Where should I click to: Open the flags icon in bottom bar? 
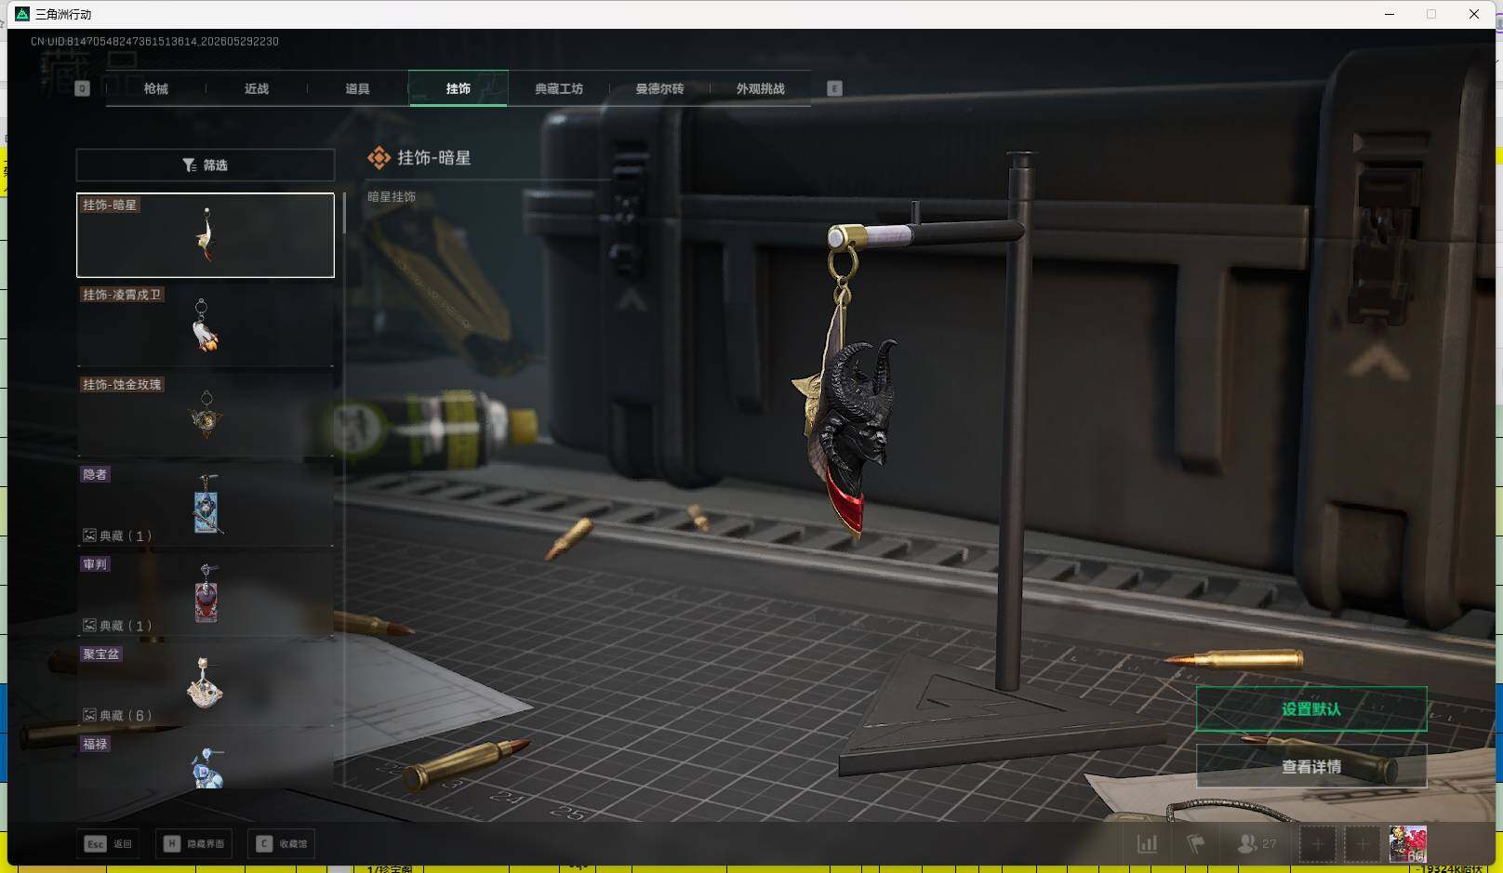[x=1196, y=843]
